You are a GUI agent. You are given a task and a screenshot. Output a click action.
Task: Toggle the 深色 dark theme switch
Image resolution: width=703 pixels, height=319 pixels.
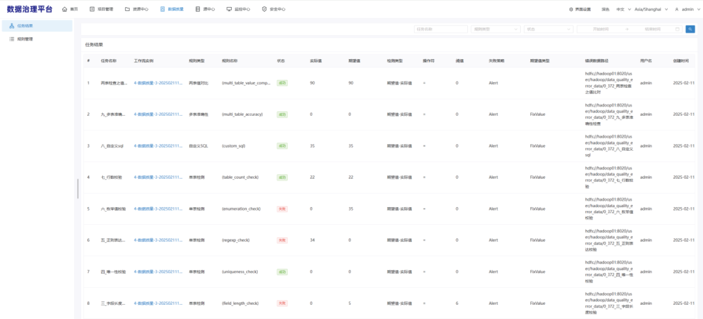click(x=605, y=9)
